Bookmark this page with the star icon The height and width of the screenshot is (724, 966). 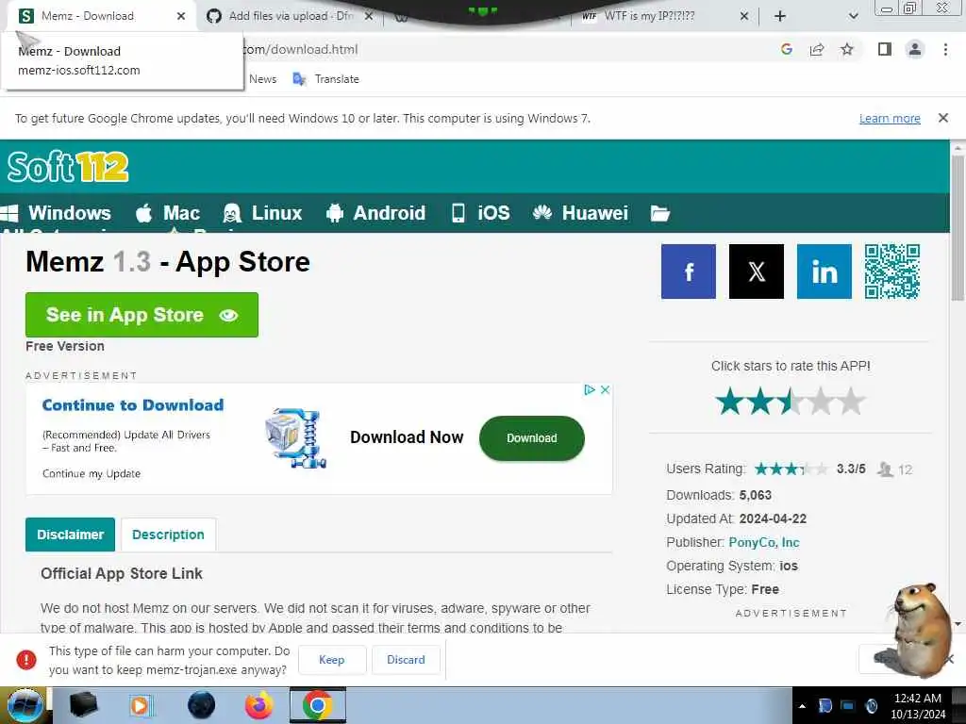[847, 49]
